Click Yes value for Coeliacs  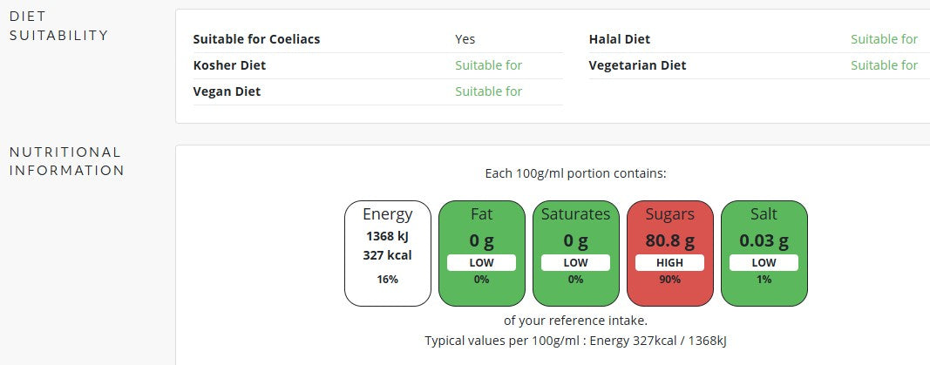point(465,39)
